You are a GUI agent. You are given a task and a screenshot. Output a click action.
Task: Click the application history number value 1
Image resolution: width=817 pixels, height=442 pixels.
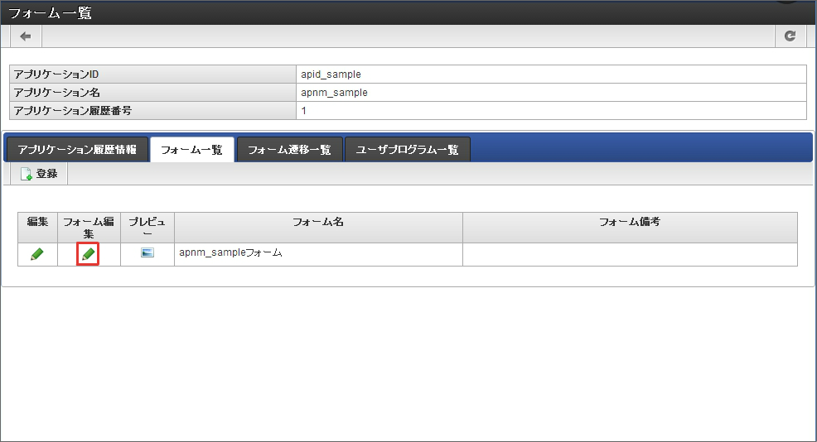[304, 111]
